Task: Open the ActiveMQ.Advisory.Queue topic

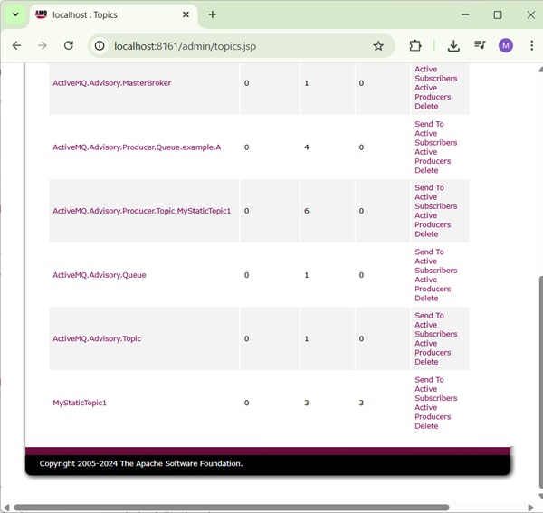Action: 100,275
